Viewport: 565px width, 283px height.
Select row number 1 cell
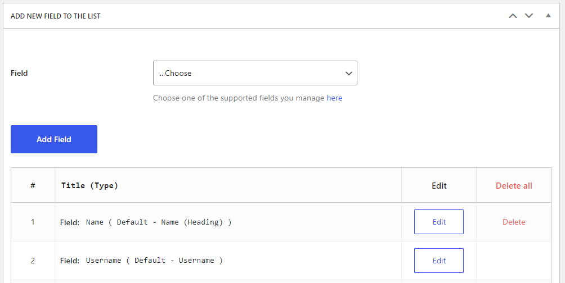pos(33,222)
